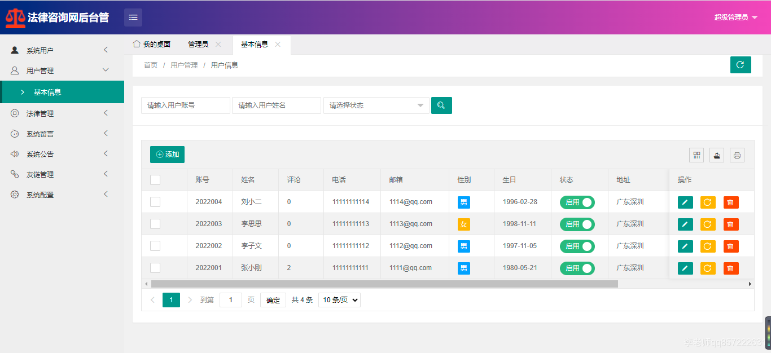Delete user 李子文 with trash icon

tap(731, 246)
